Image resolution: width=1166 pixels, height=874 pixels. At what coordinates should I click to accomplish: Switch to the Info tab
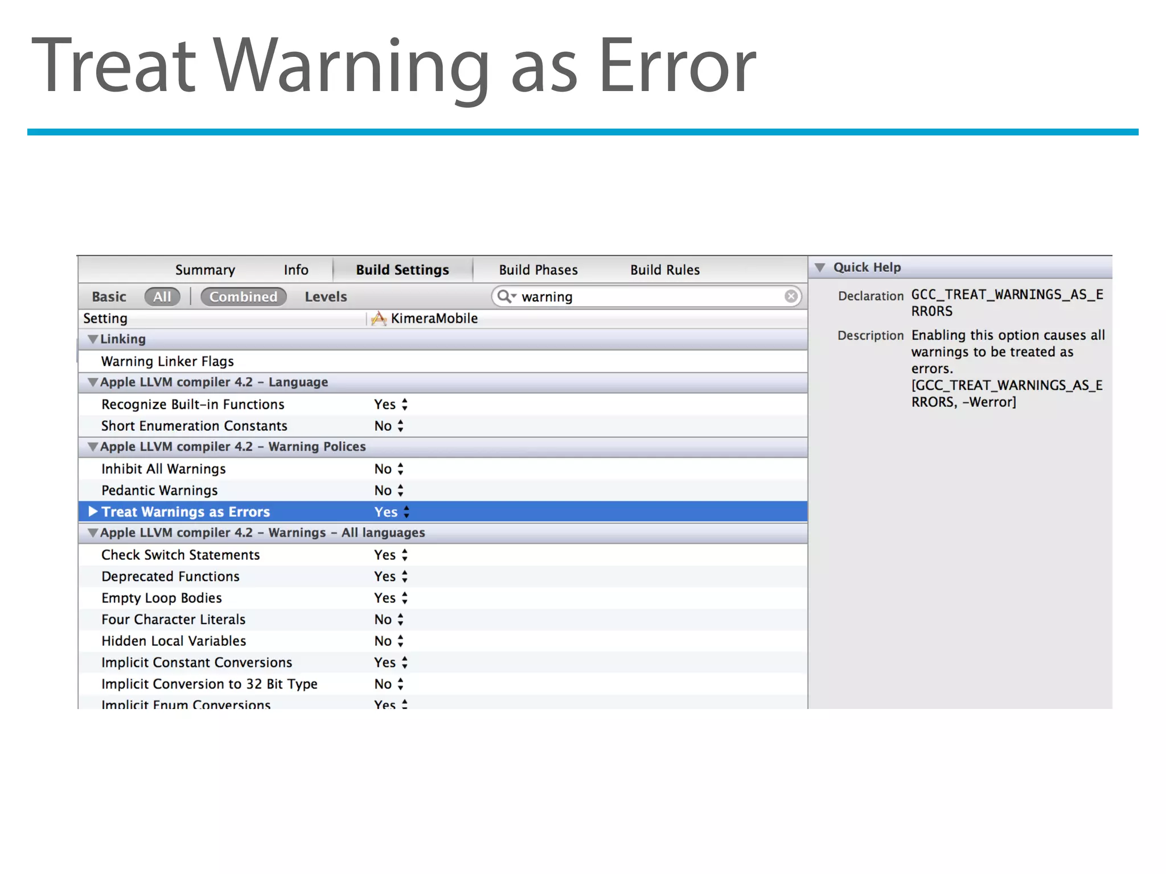[x=296, y=270]
